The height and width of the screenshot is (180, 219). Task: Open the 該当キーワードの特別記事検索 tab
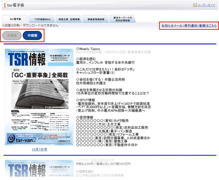123,19
